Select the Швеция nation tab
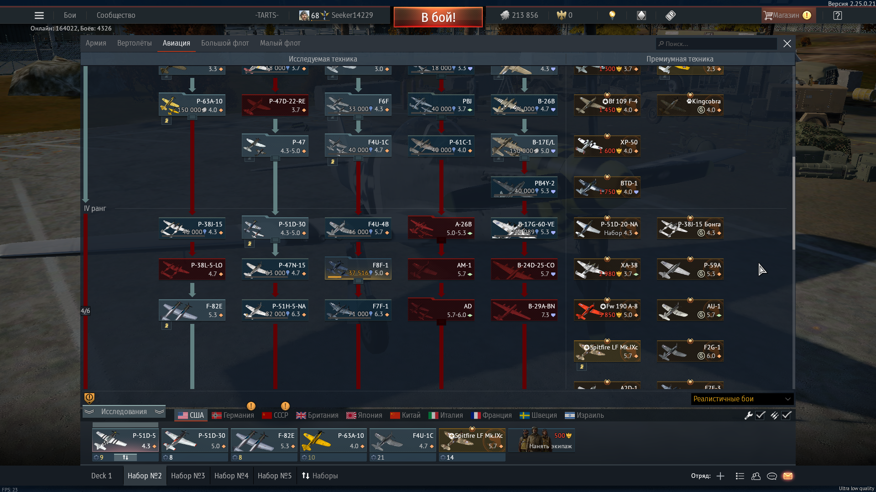The width and height of the screenshot is (876, 492). point(538,415)
